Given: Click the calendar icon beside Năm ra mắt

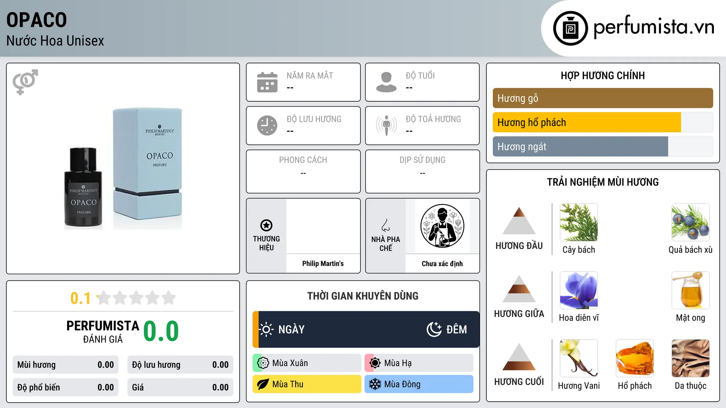Looking at the screenshot, I should tap(267, 82).
